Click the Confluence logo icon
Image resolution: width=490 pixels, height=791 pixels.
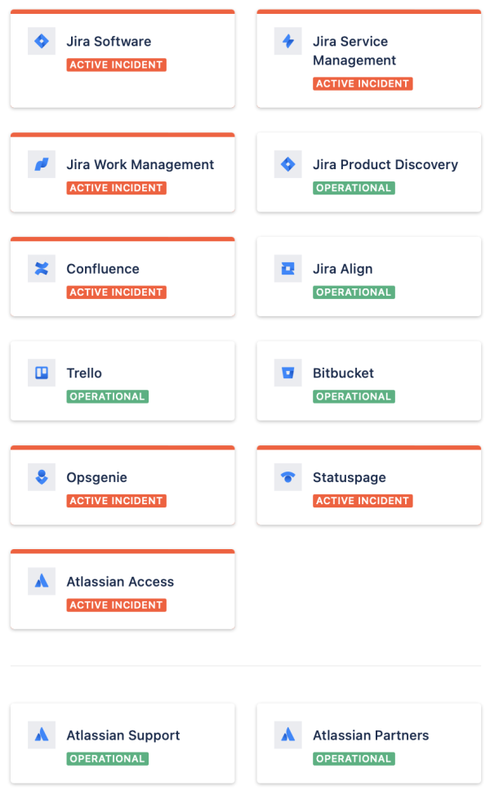tap(42, 268)
